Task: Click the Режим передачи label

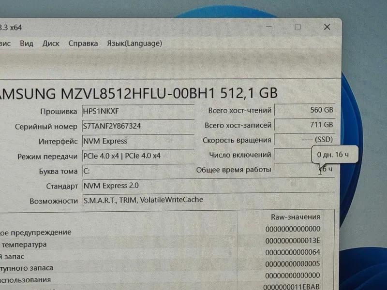Action: pos(47,157)
